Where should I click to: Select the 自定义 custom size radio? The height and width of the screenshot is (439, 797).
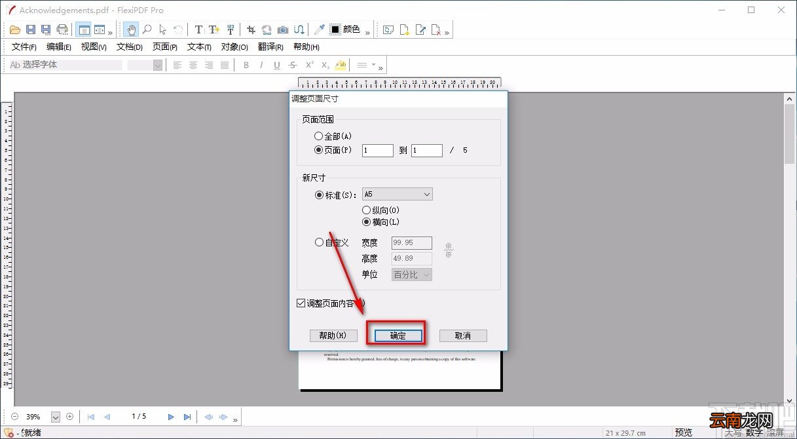click(319, 242)
